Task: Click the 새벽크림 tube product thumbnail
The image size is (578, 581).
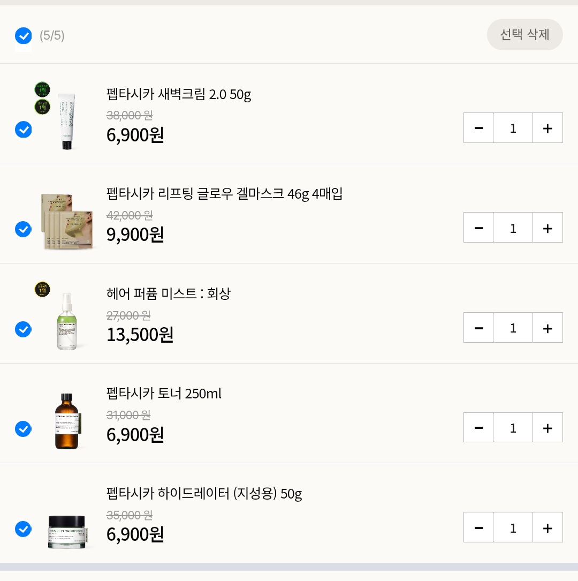Action: tap(66, 120)
